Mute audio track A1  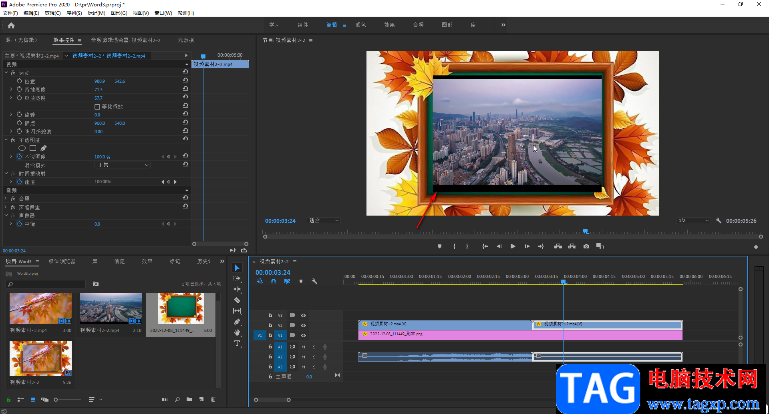[x=303, y=347]
